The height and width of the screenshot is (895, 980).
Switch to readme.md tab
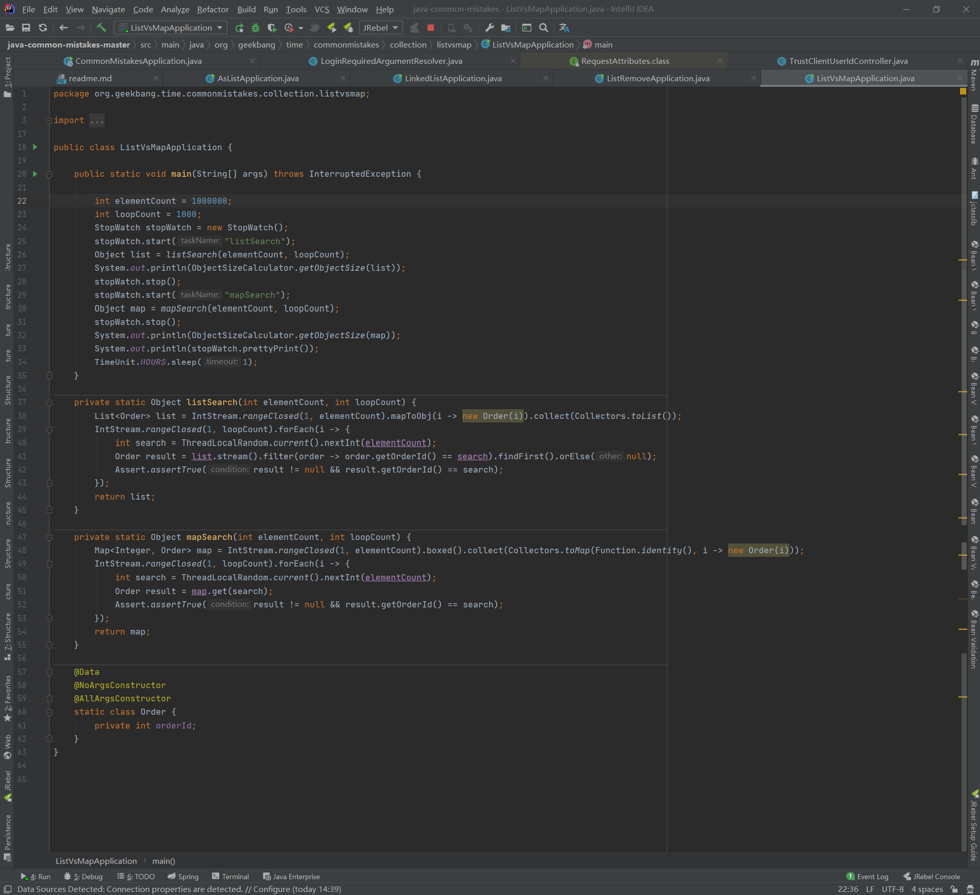tap(90, 79)
